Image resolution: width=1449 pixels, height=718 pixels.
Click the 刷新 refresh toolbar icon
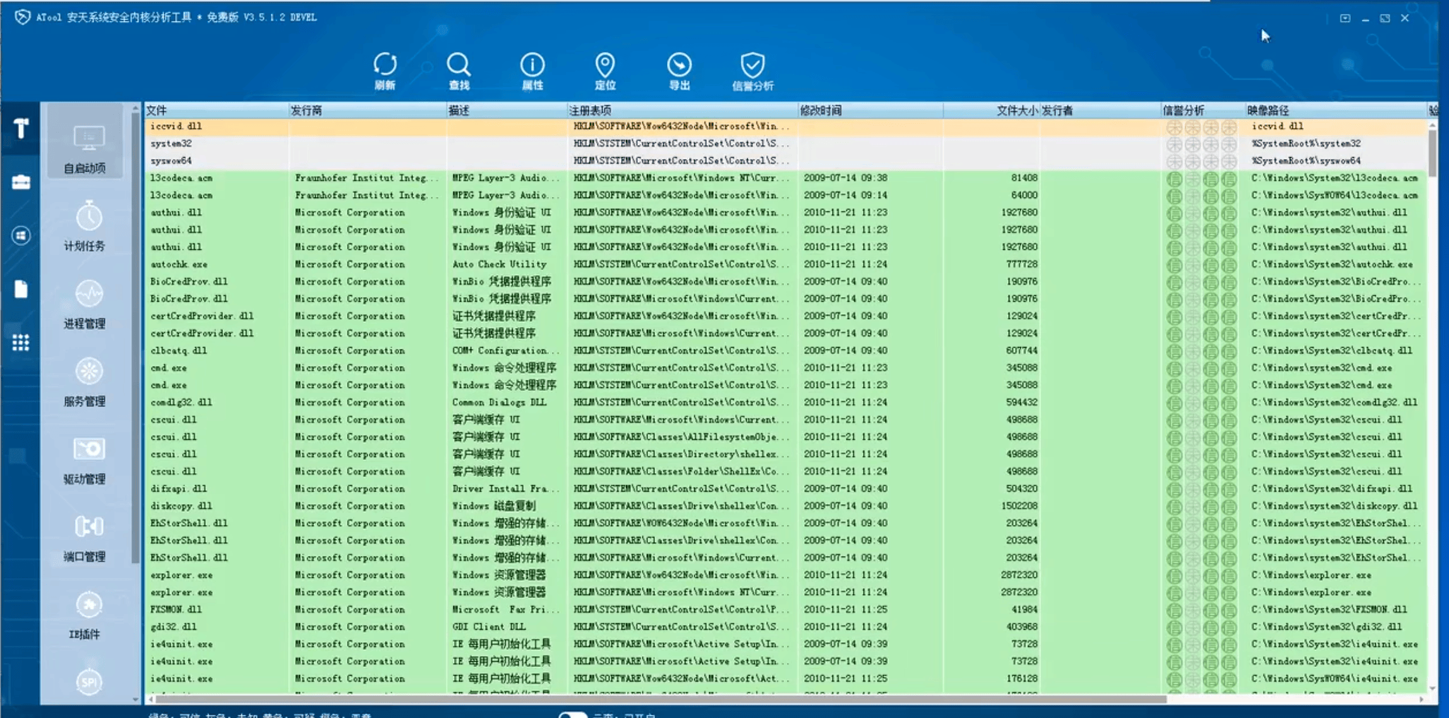click(385, 71)
